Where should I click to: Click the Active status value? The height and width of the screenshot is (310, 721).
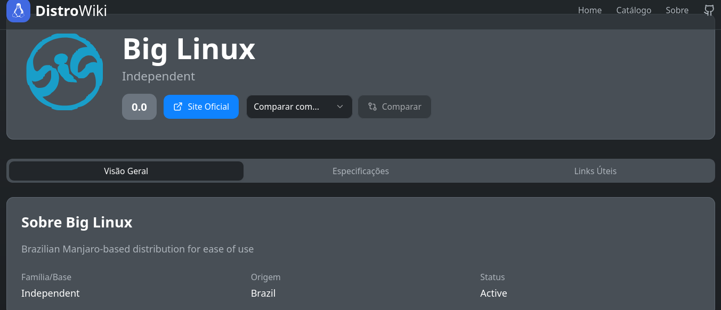point(493,293)
